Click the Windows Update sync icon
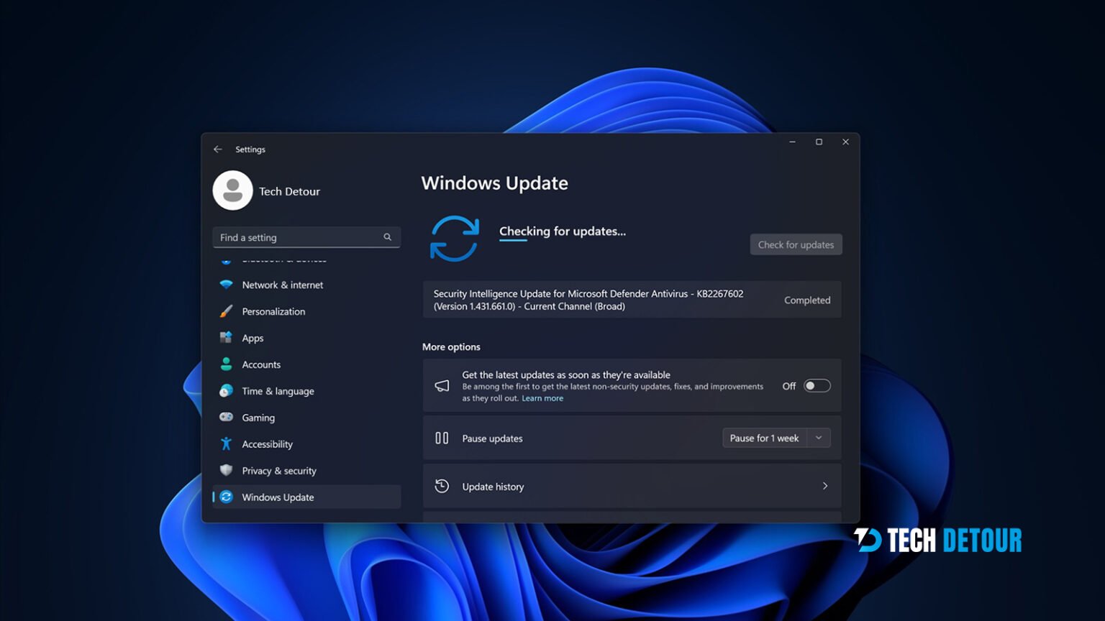Image resolution: width=1105 pixels, height=621 pixels. tap(226, 497)
